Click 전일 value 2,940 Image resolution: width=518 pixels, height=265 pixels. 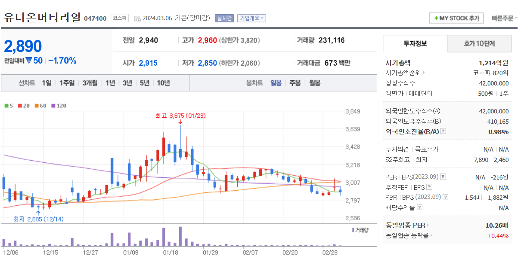[149, 40]
